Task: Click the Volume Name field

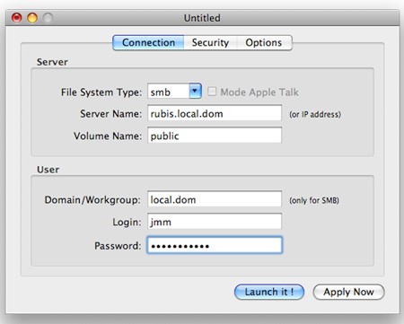Action: pyautogui.click(x=215, y=136)
